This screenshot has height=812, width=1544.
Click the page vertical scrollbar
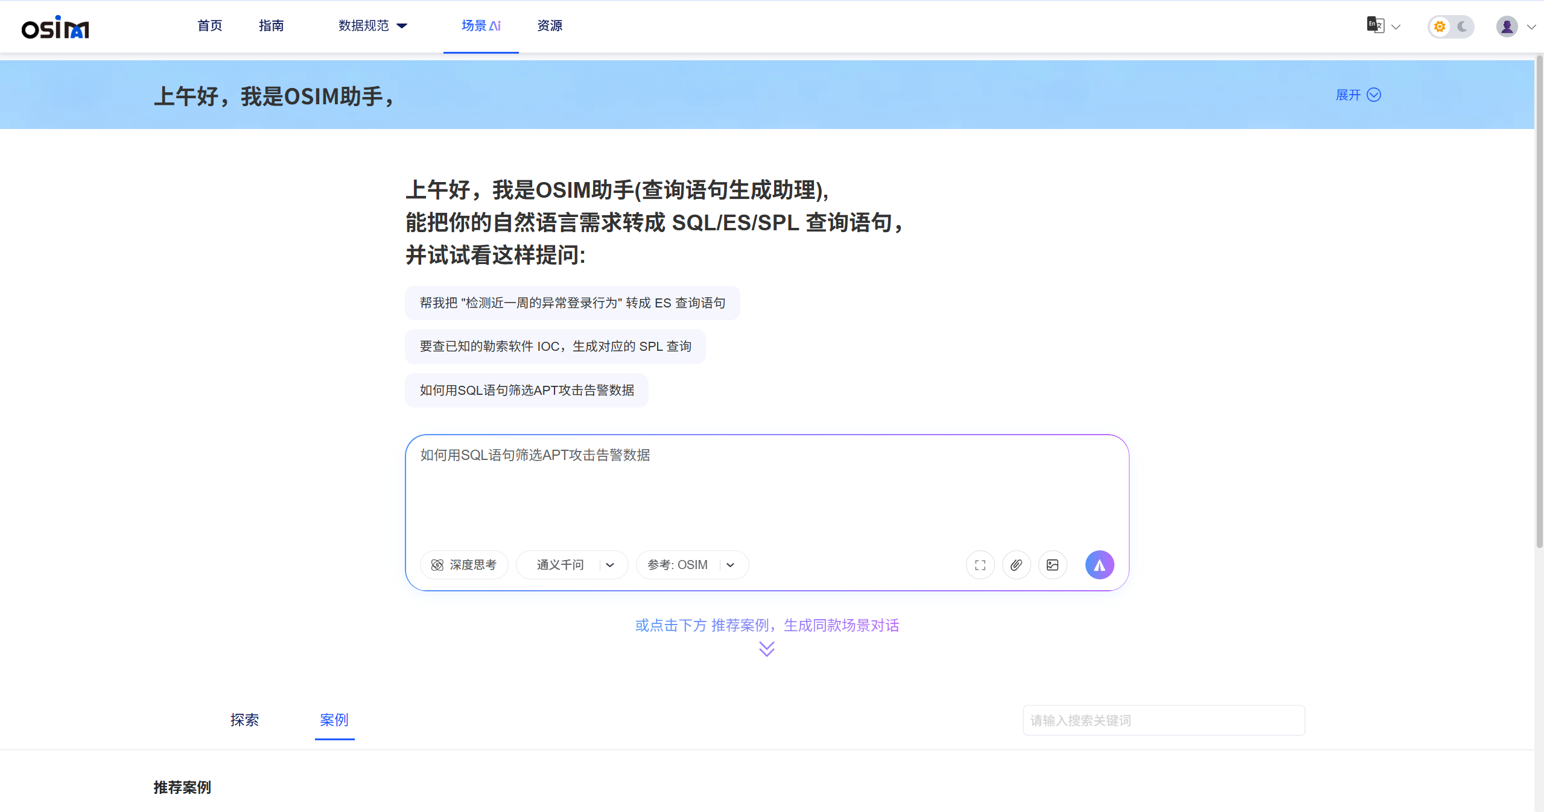point(1539,301)
